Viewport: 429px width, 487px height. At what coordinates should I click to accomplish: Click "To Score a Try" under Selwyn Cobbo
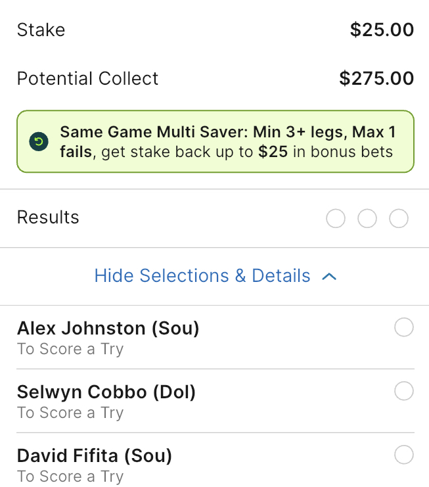coord(70,413)
